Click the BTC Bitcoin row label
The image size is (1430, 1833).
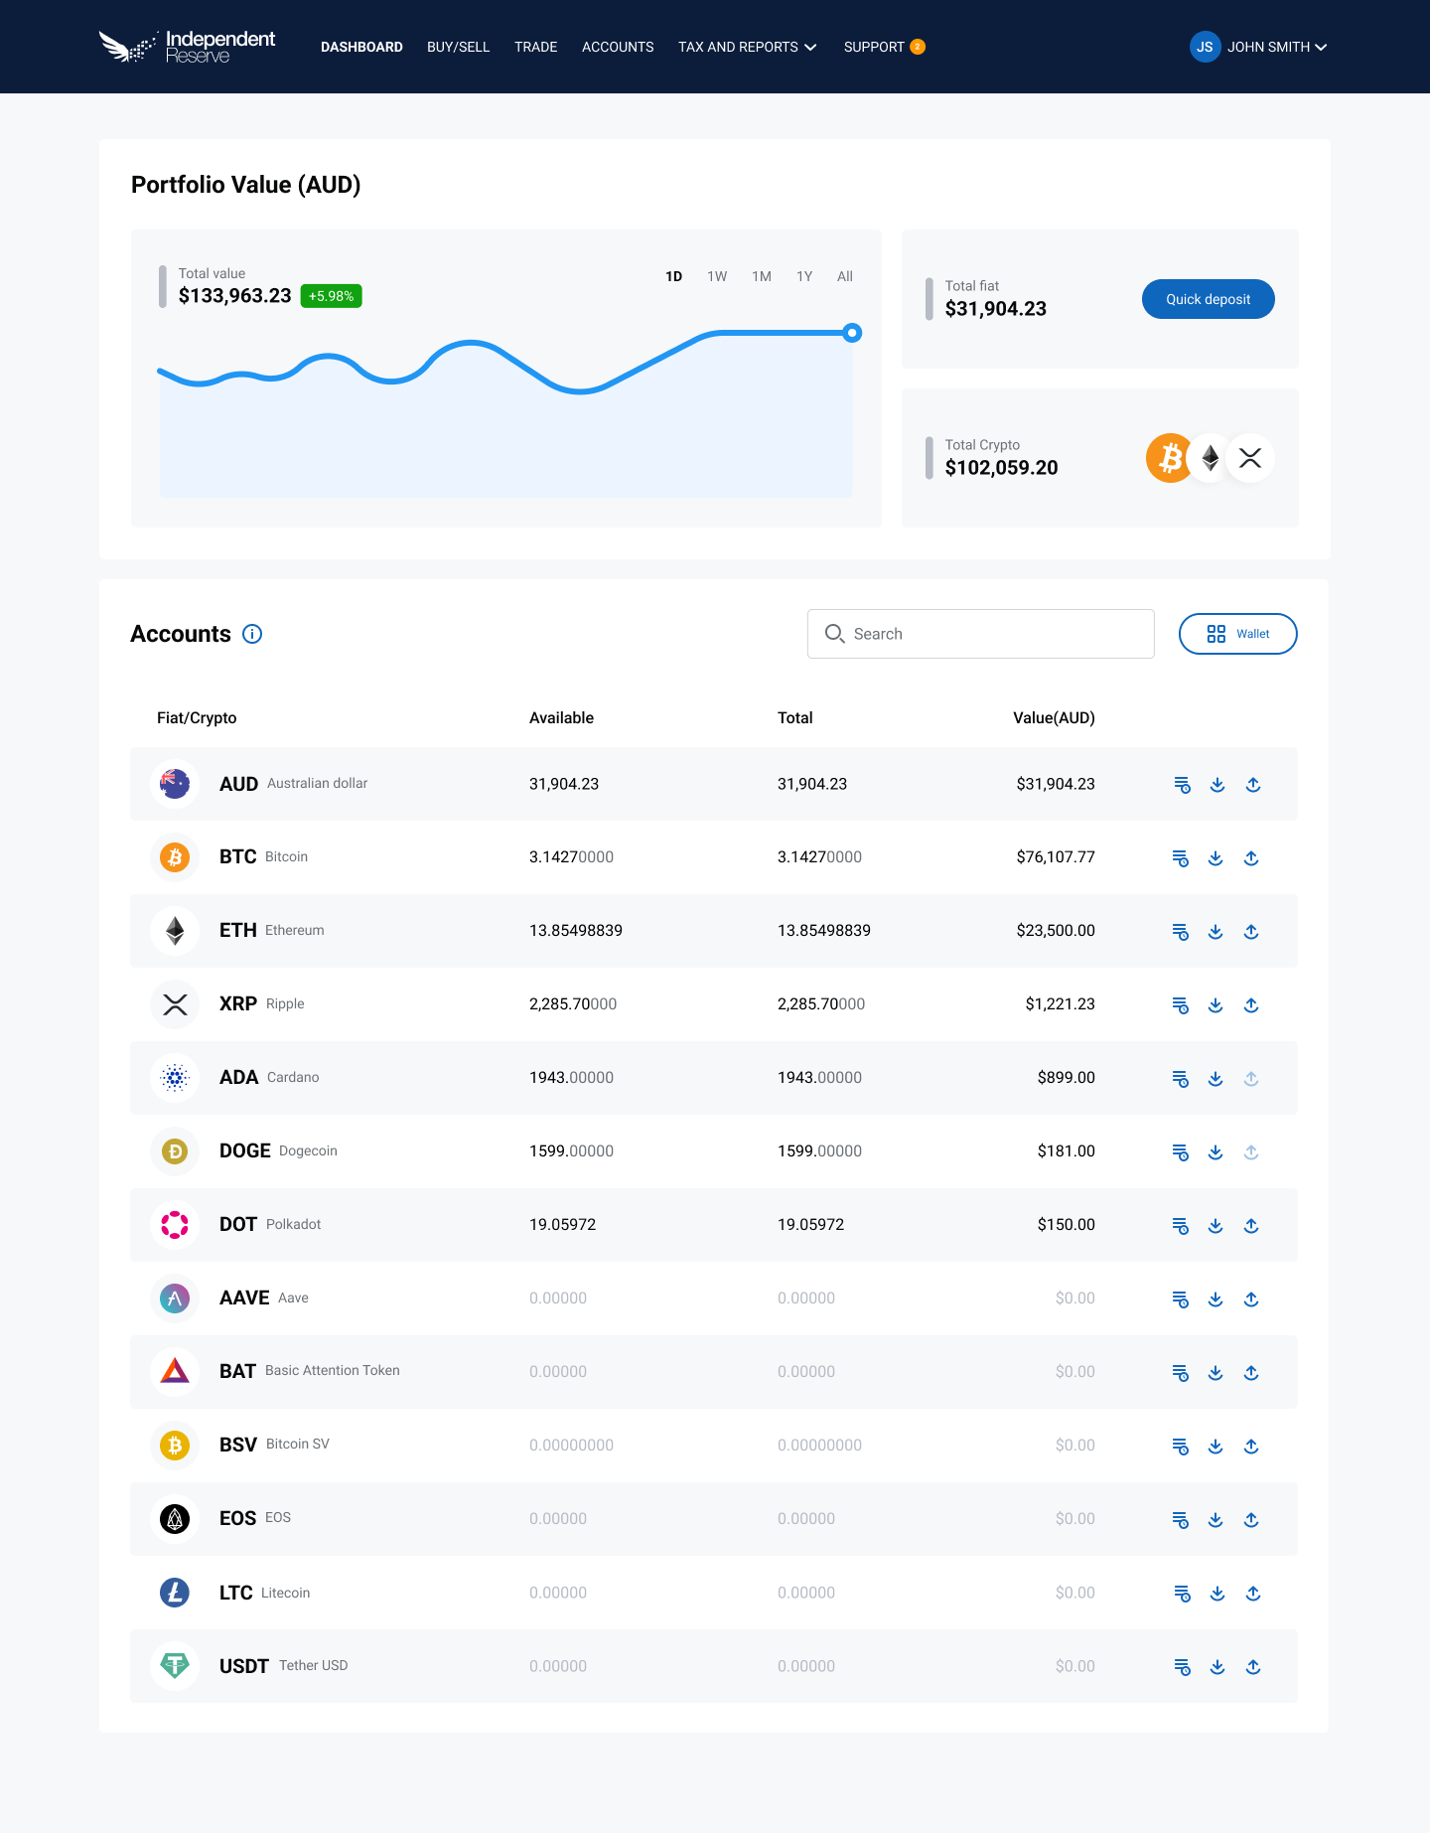[263, 856]
